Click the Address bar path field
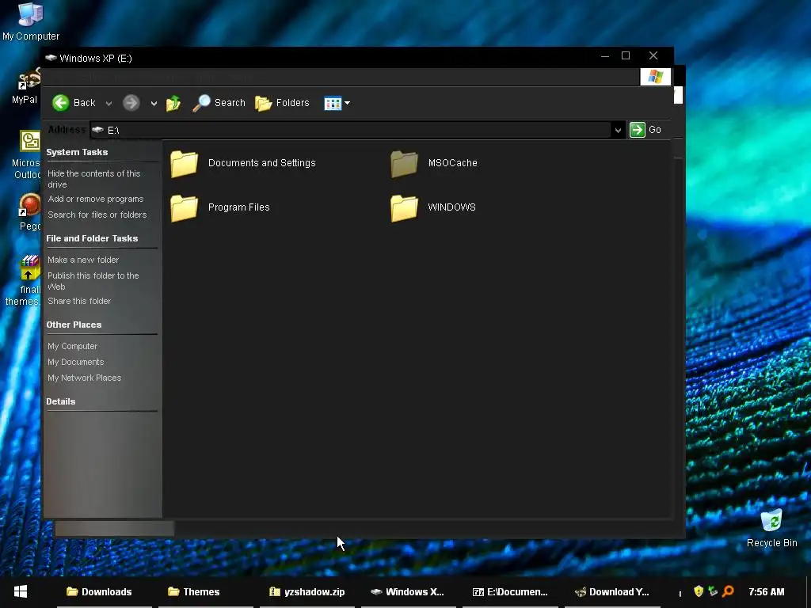 351,131
